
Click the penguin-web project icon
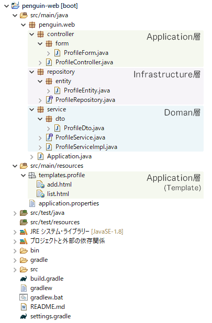(15, 5)
